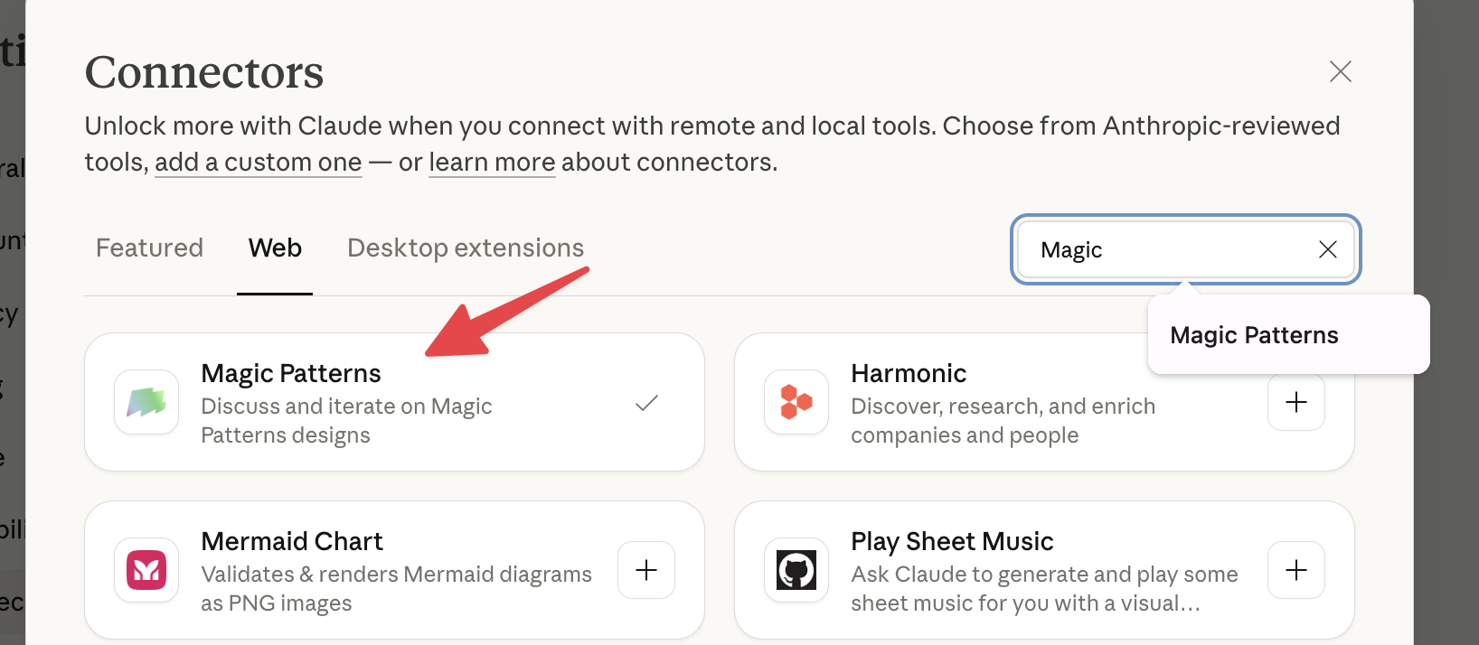Click the Mermaid Chart logo icon
1479x645 pixels.
(146, 570)
